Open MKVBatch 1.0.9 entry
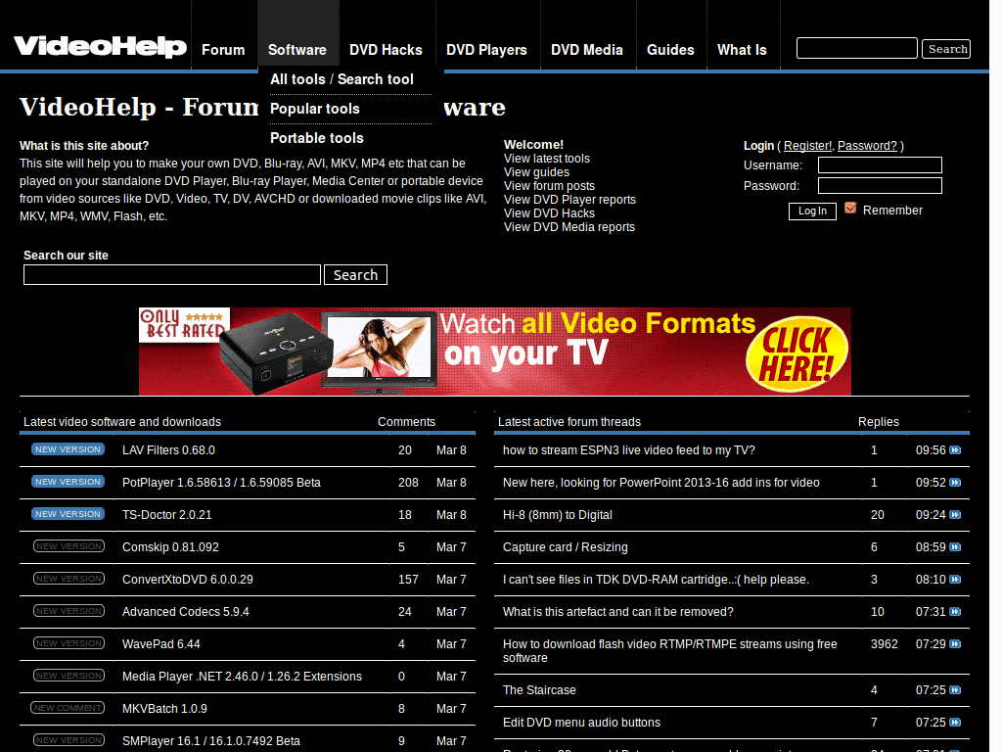This screenshot has height=752, width=1002. pos(164,709)
